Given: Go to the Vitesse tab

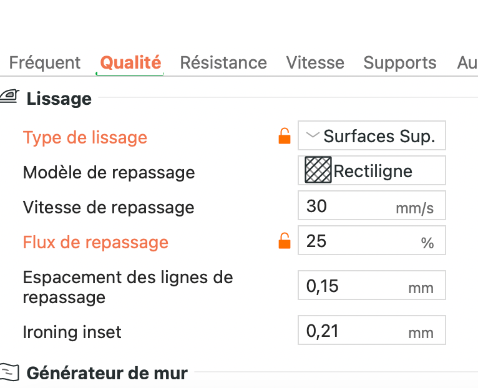Looking at the screenshot, I should 315,63.
